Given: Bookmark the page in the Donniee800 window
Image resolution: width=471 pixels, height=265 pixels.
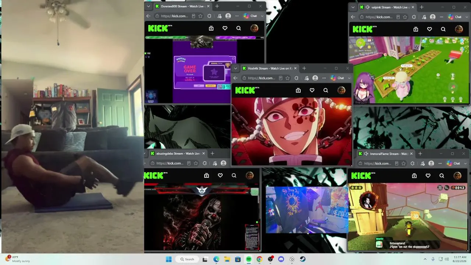Looking at the screenshot, I should 201,16.
